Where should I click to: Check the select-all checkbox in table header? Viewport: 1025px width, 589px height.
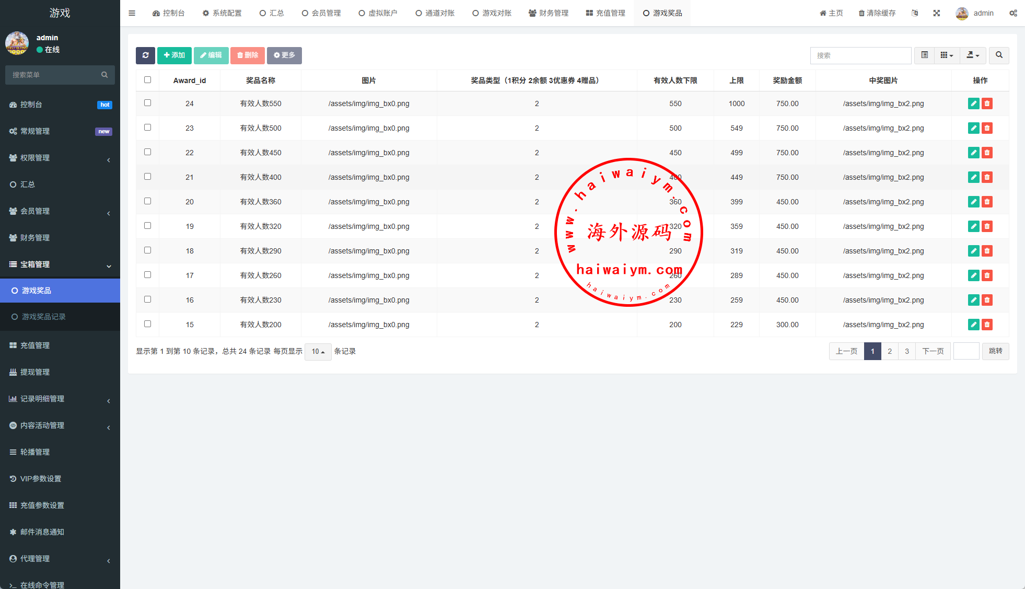click(147, 80)
